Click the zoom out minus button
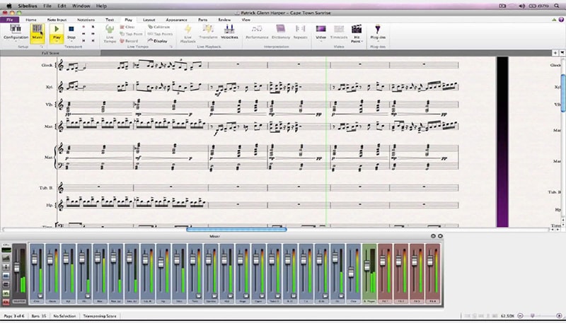This screenshot has height=323, width=566. (521, 316)
